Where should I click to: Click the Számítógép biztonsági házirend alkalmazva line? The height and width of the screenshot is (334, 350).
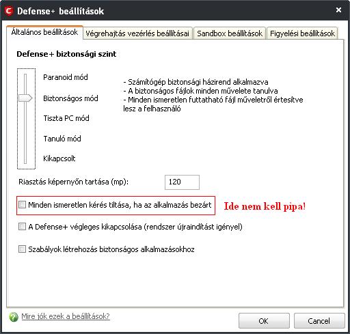(x=196, y=82)
